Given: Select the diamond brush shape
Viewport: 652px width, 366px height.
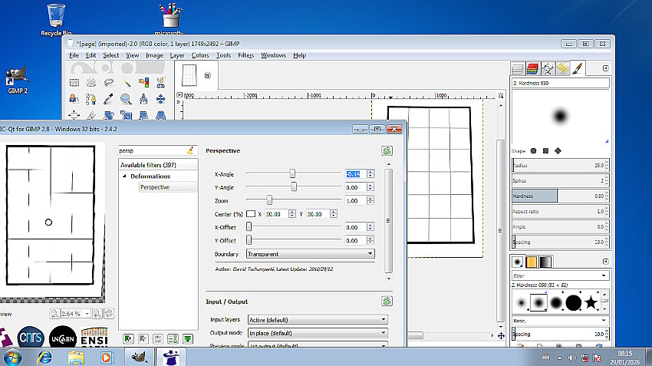Looking at the screenshot, I should point(558,150).
